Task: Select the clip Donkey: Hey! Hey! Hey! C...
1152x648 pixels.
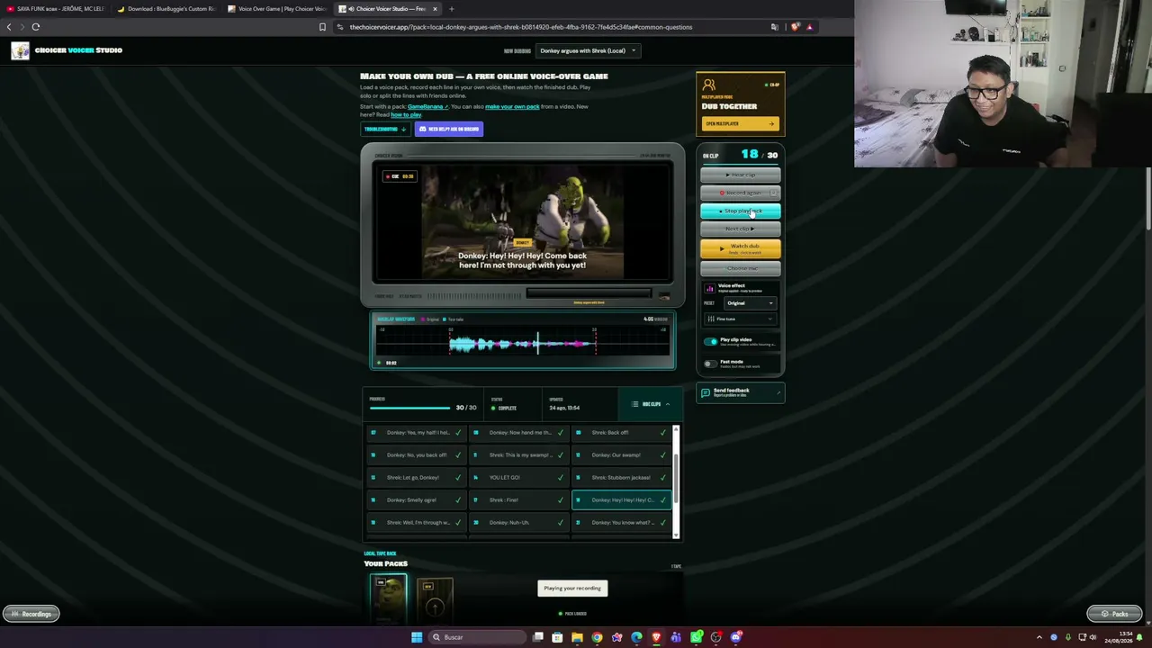Action: click(x=622, y=500)
